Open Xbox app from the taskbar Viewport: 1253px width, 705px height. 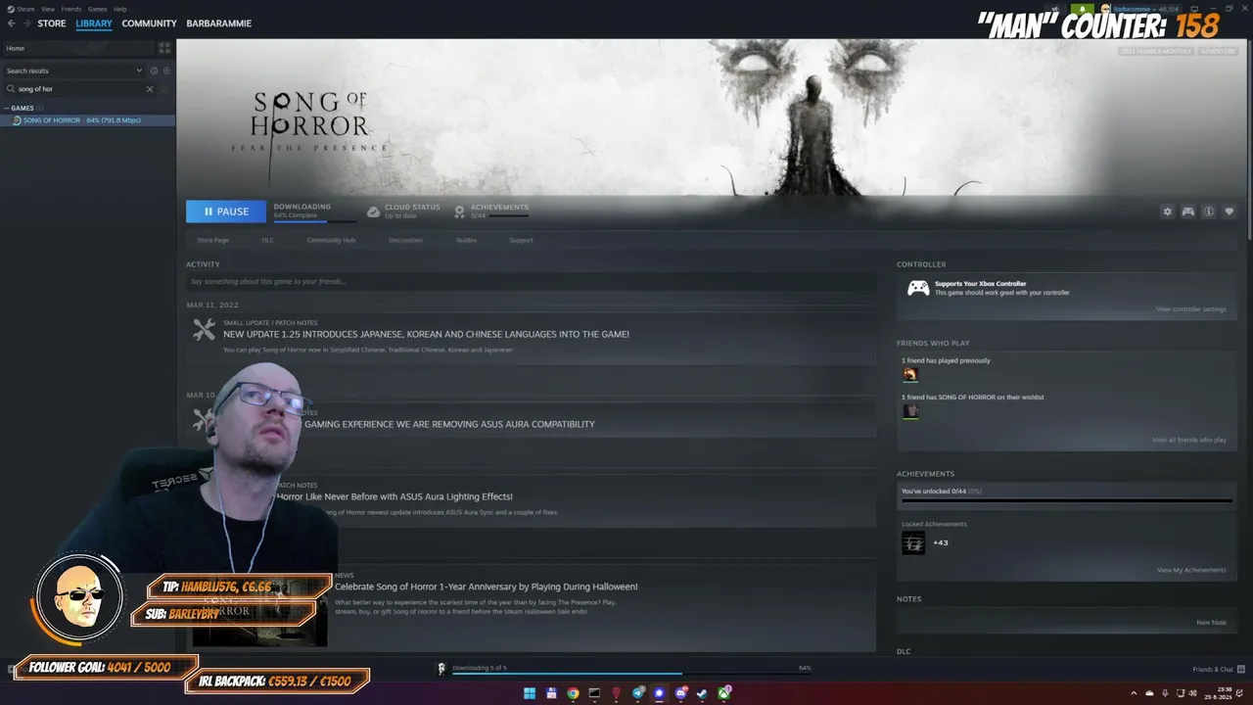click(724, 693)
